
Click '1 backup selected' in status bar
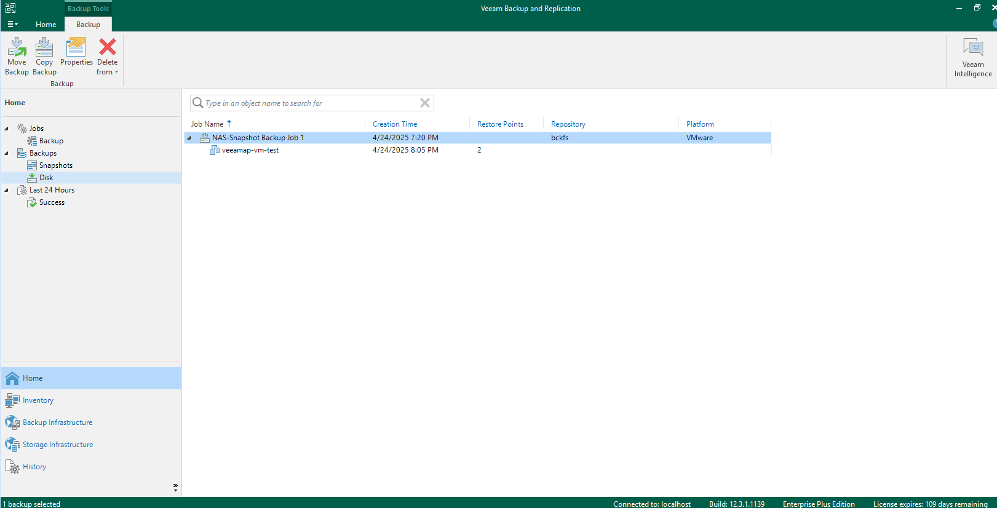(32, 504)
